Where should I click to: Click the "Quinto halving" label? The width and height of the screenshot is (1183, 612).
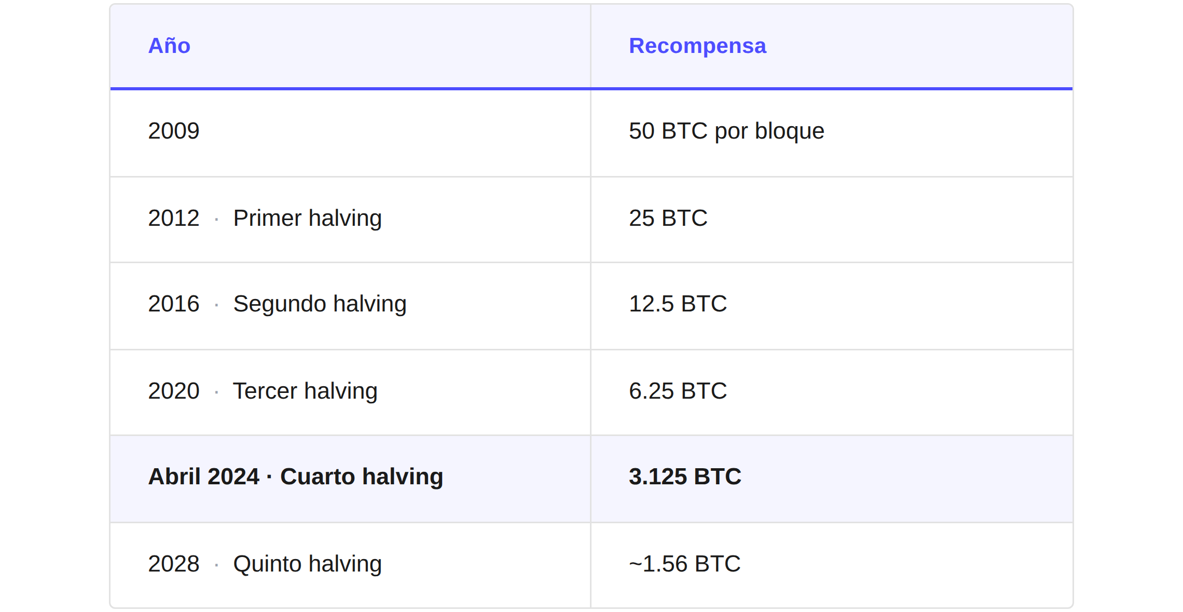(307, 564)
